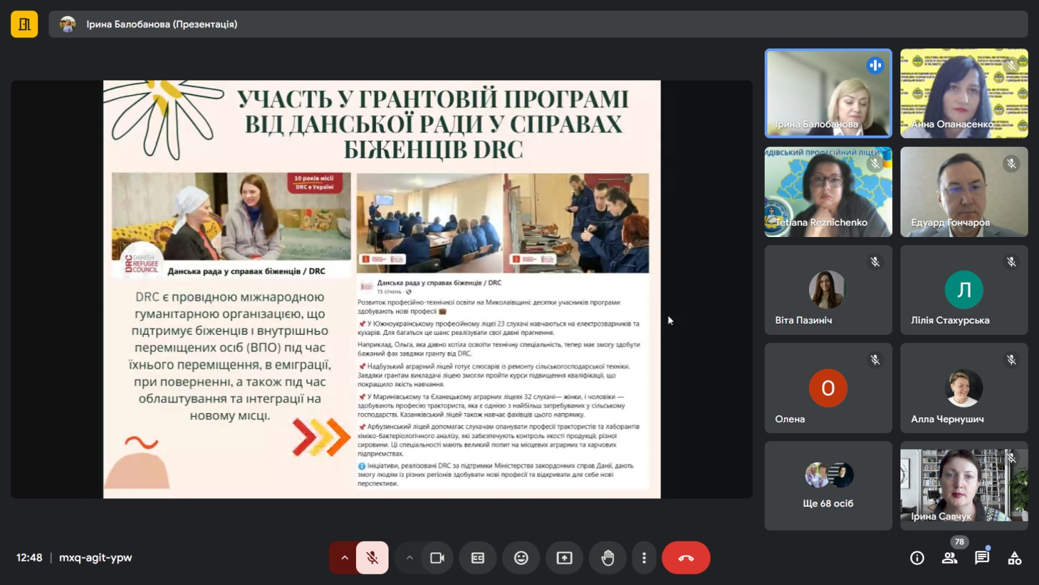Open the 'Ще 68 осіб' tile
This screenshot has width=1039, height=585.
coord(828,486)
